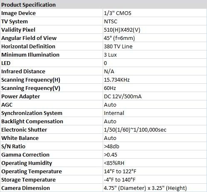
Task: Select the Image Device label cell
Action: pos(52,13)
